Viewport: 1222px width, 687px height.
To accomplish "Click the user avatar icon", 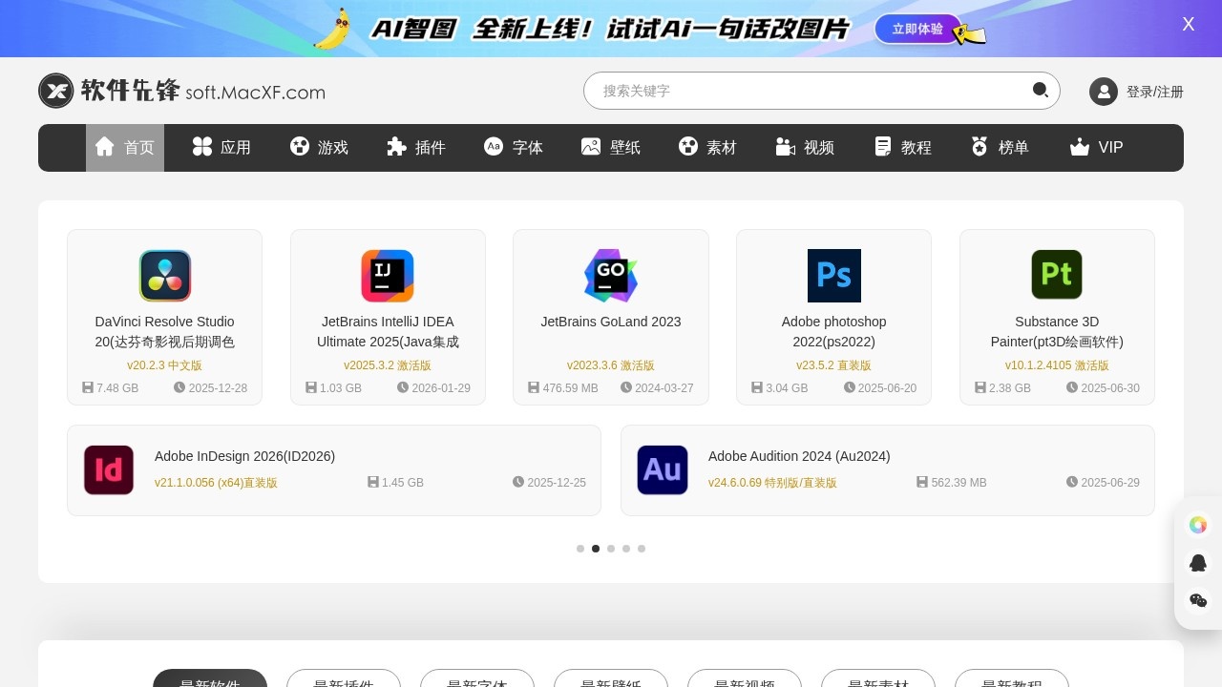I will pos(1104,92).
